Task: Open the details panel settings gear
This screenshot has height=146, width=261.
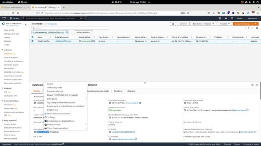Action: 252,85
